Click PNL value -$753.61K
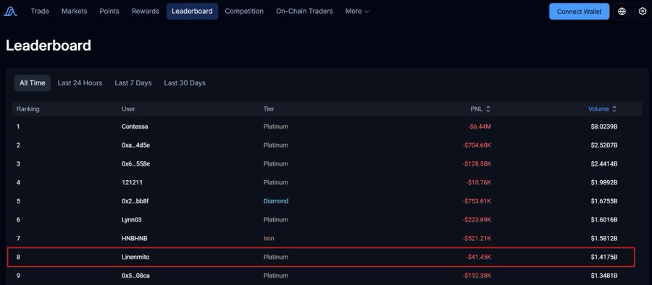This screenshot has width=652, height=285. 477,201
